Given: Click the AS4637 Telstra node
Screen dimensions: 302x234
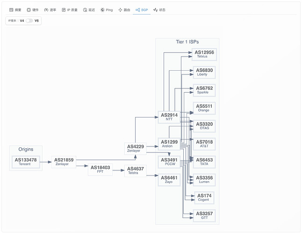Looking at the screenshot, I should pos(136,171).
